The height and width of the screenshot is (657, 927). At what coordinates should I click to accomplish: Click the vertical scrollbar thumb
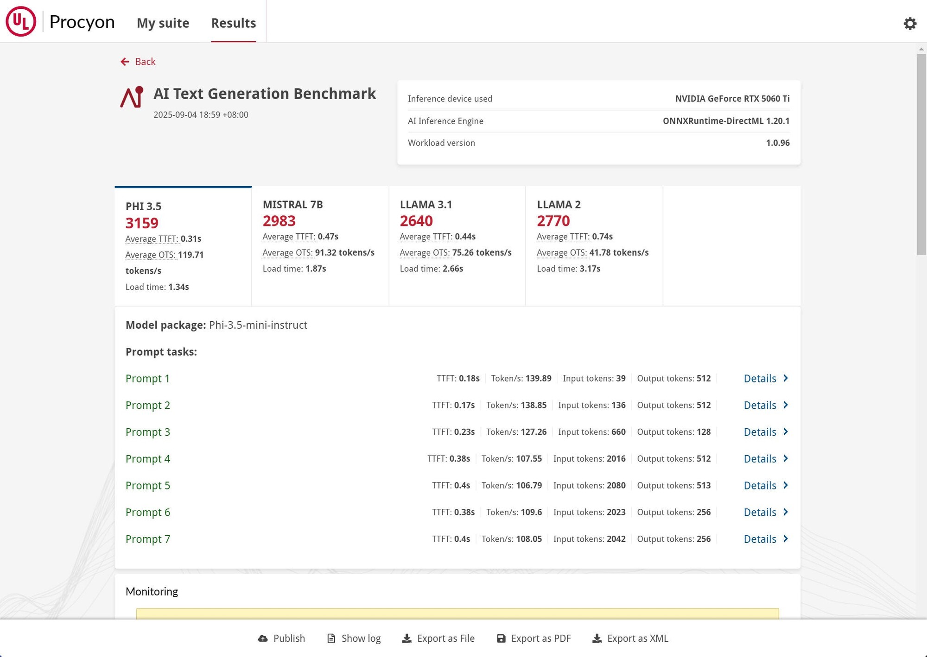click(921, 154)
